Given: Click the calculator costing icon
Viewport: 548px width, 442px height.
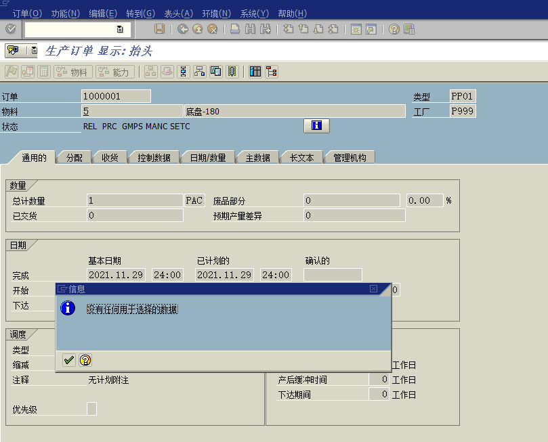Looking at the screenshot, I should tap(44, 72).
